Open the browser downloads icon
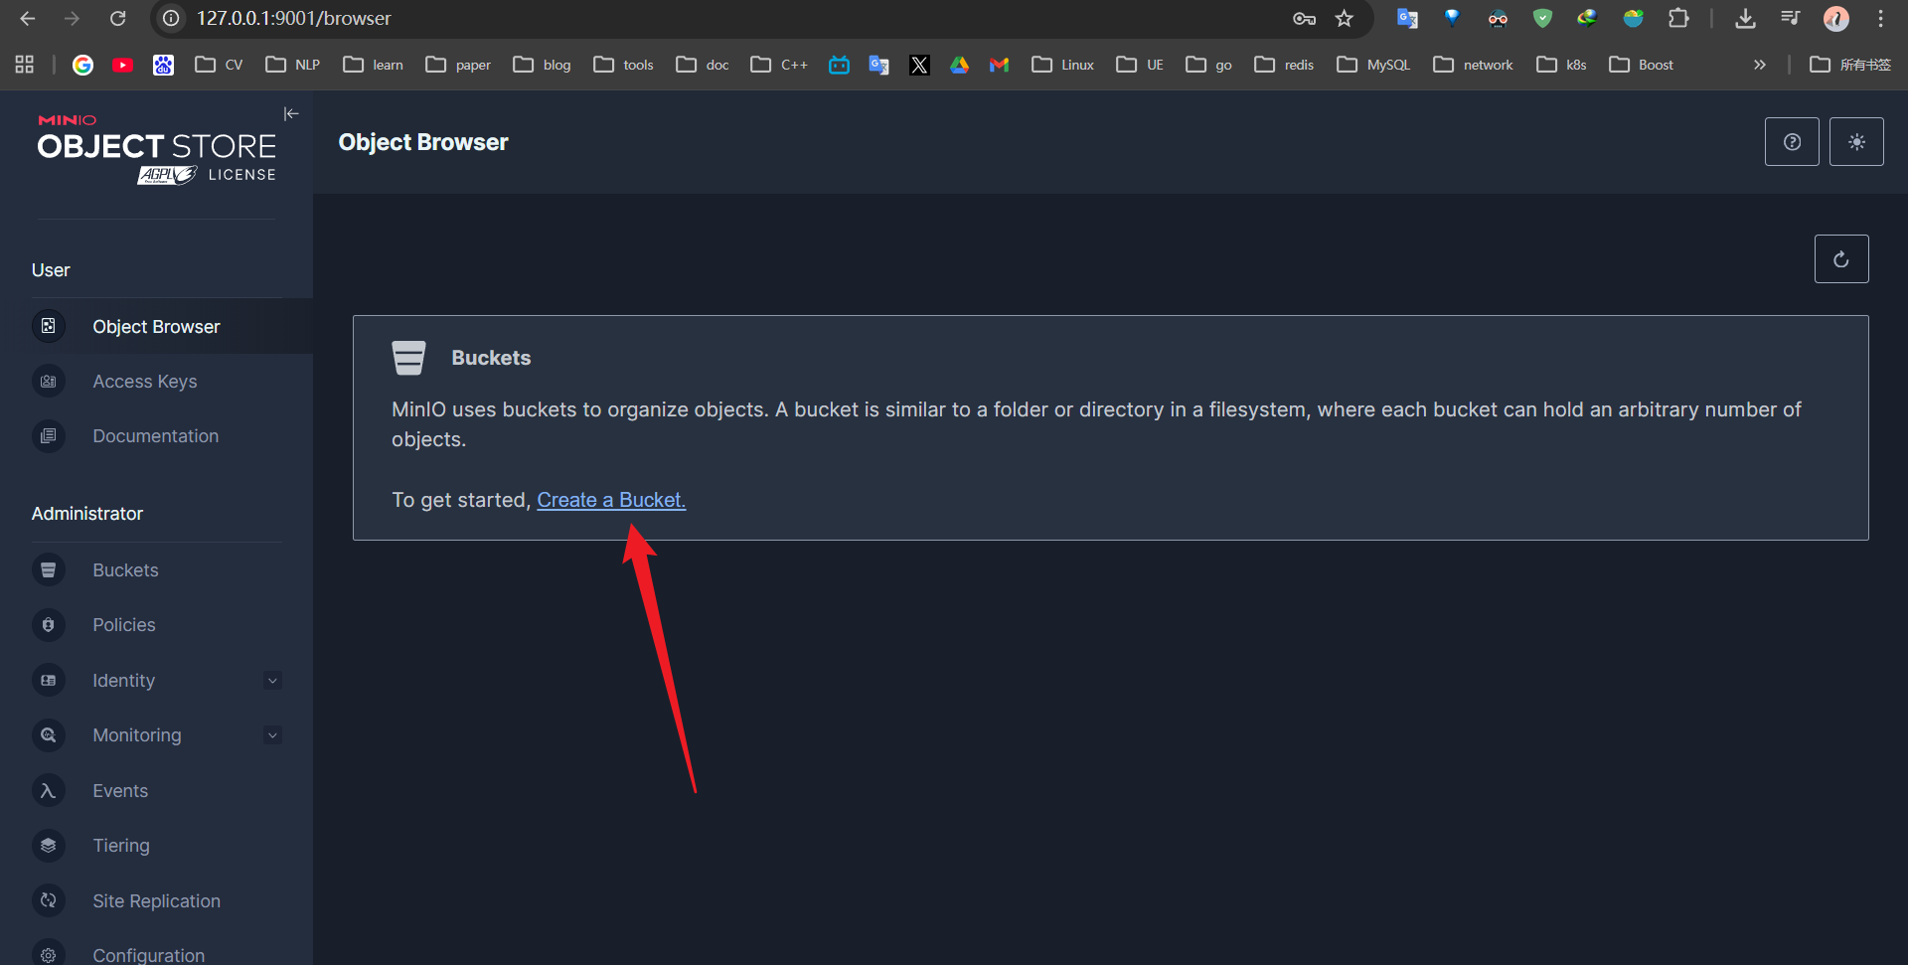The image size is (1908, 965). 1745,18
